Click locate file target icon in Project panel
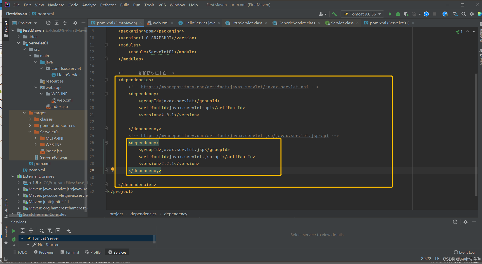482x264 pixels. (48, 23)
